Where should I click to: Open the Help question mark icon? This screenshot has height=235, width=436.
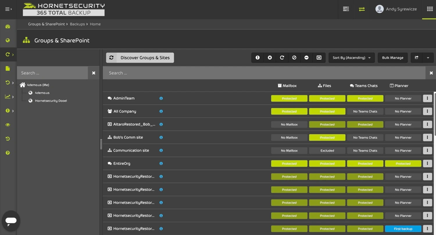(x=7, y=153)
